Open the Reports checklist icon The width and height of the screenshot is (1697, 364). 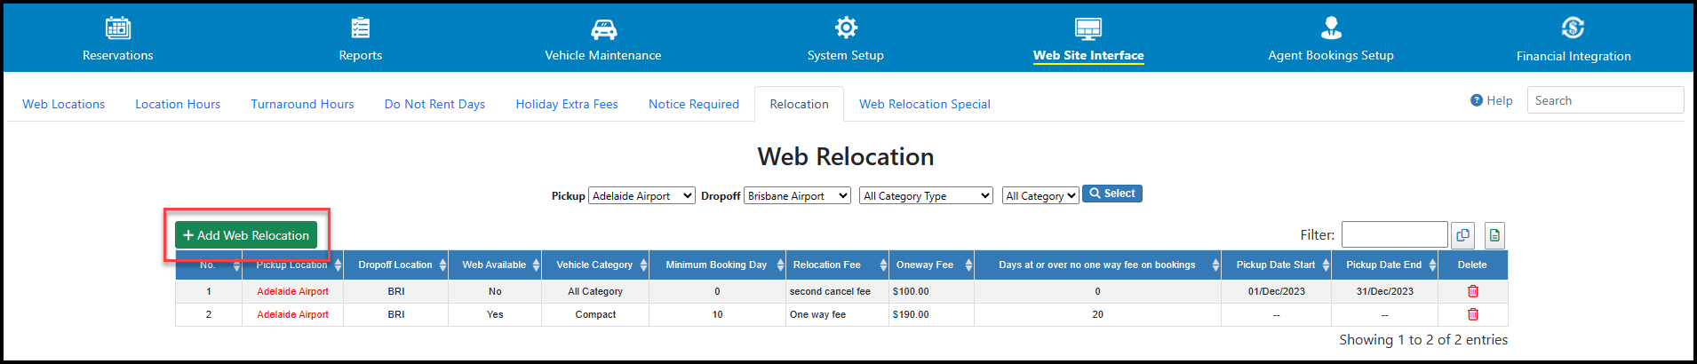(x=360, y=28)
